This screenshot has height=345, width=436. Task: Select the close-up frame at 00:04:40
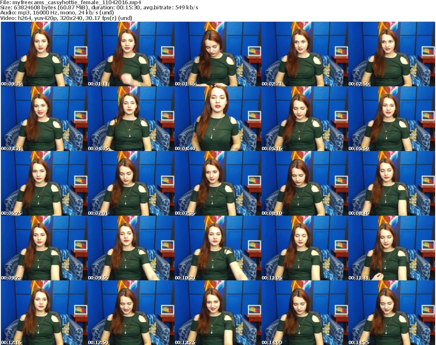point(218,119)
